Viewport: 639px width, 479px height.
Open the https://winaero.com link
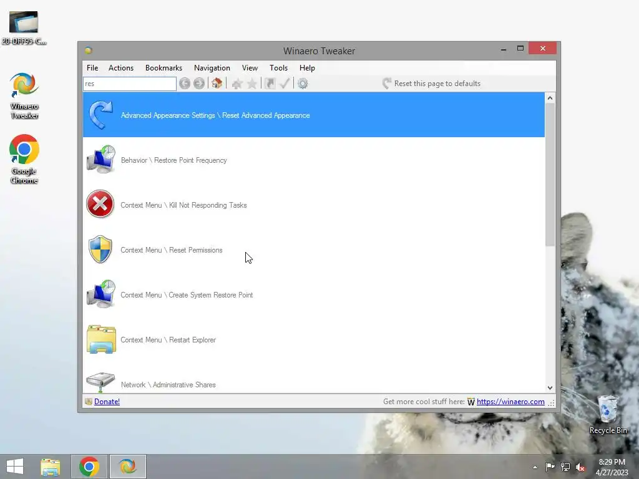click(x=510, y=402)
